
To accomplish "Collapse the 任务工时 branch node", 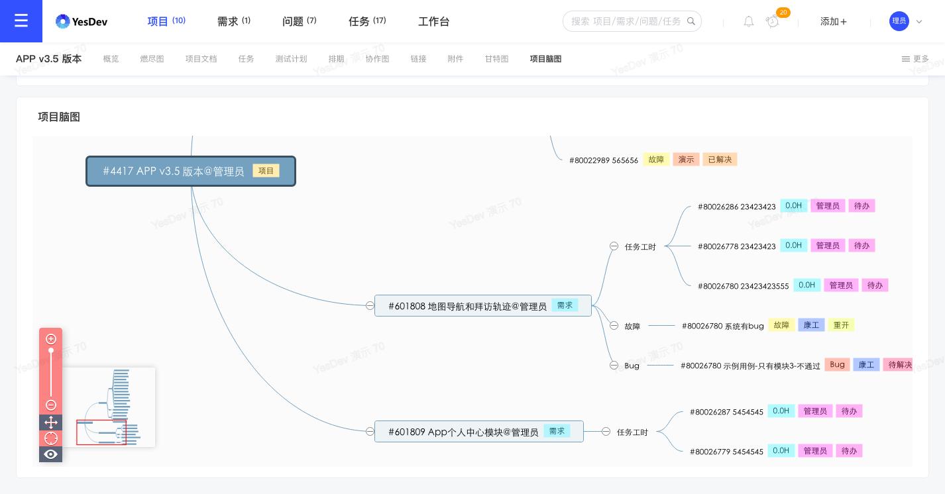I will tap(614, 246).
